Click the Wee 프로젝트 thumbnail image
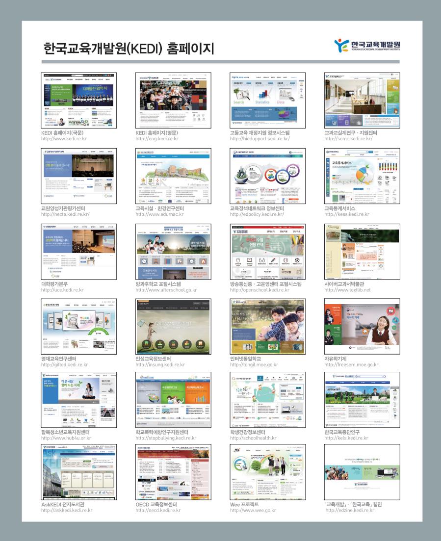Viewport: 441px width, 541px height. (268, 472)
